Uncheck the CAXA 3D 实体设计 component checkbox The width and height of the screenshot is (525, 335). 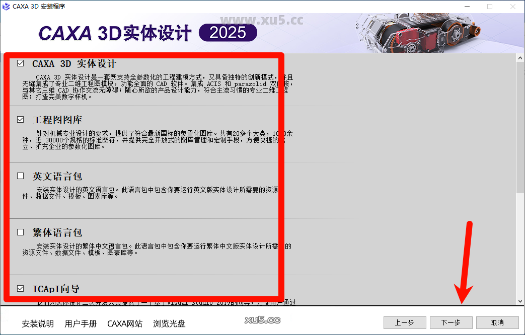pyautogui.click(x=20, y=63)
